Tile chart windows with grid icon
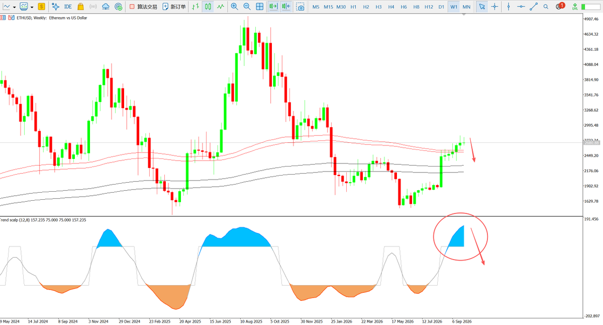This screenshot has width=603, height=325. (x=259, y=7)
